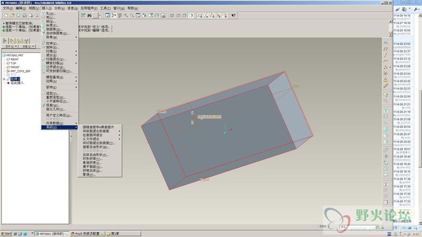422x237 pixels.
Task: Choose 边界混合(B)... from Insert menu
Action: click(x=59, y=67)
